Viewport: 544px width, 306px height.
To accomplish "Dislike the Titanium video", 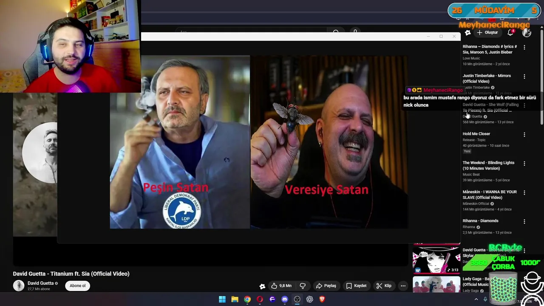I will pyautogui.click(x=303, y=286).
